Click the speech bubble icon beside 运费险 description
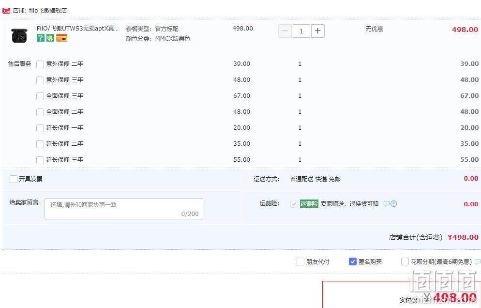481x308 pixels. click(387, 203)
